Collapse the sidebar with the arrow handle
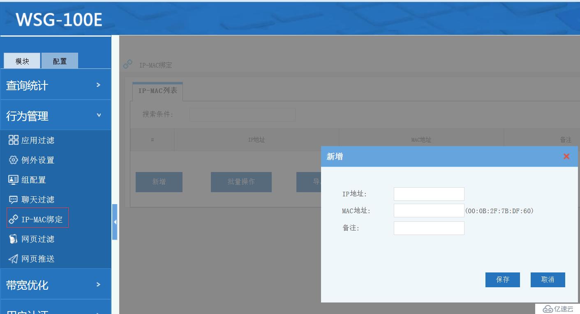This screenshot has width=580, height=314. pyautogui.click(x=115, y=222)
